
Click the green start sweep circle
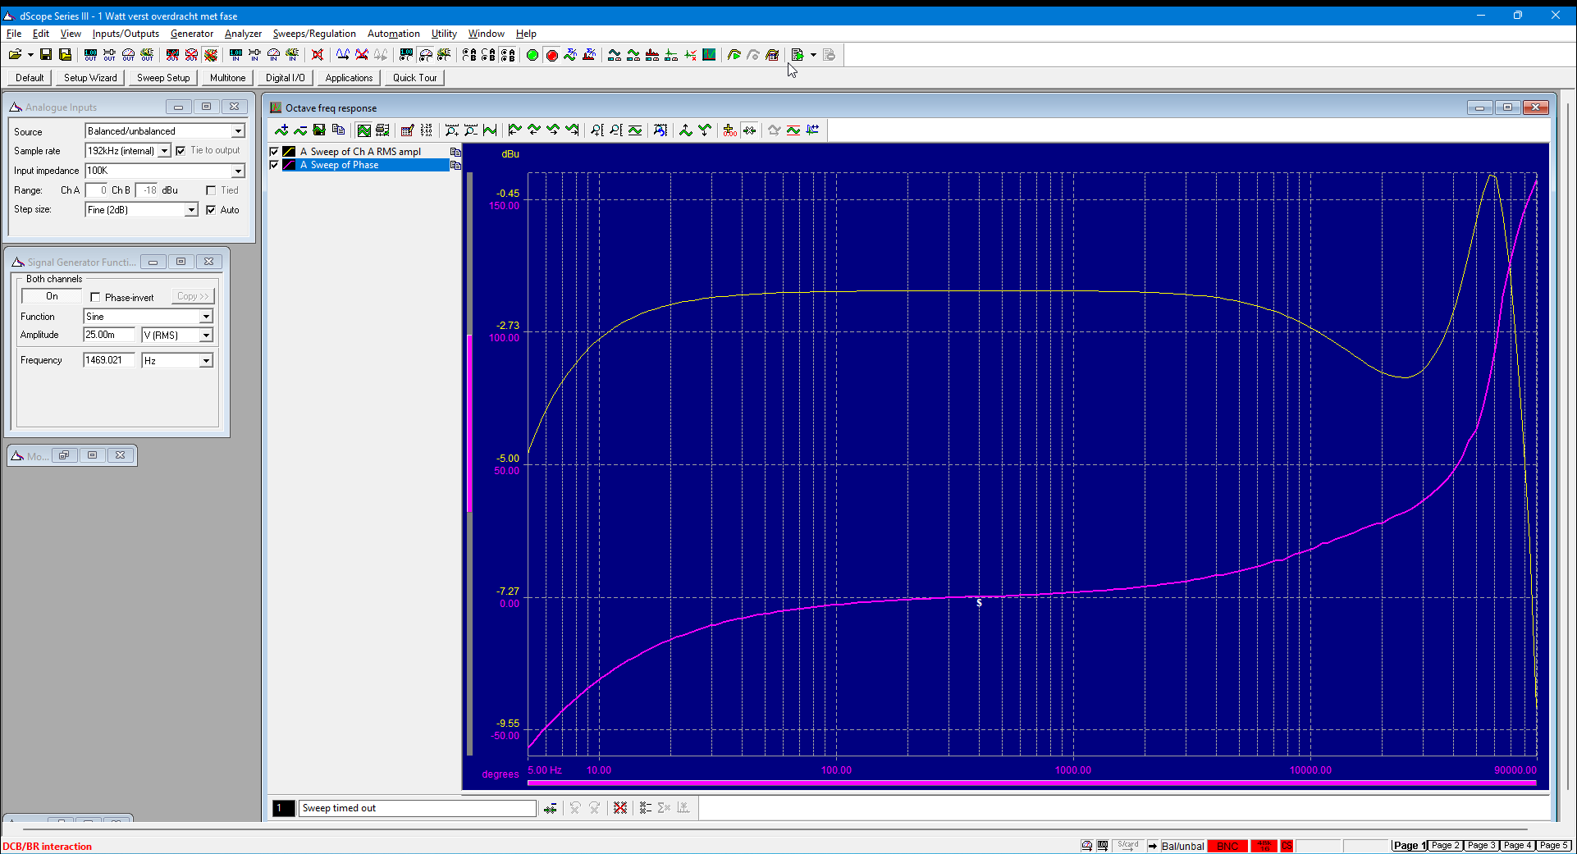coord(533,55)
